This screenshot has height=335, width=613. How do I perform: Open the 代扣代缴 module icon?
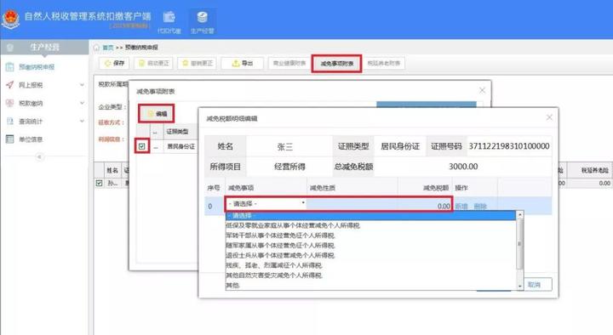click(169, 22)
